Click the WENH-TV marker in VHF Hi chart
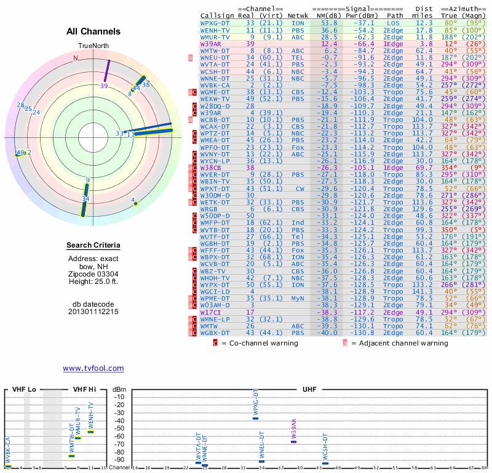 coord(90,432)
